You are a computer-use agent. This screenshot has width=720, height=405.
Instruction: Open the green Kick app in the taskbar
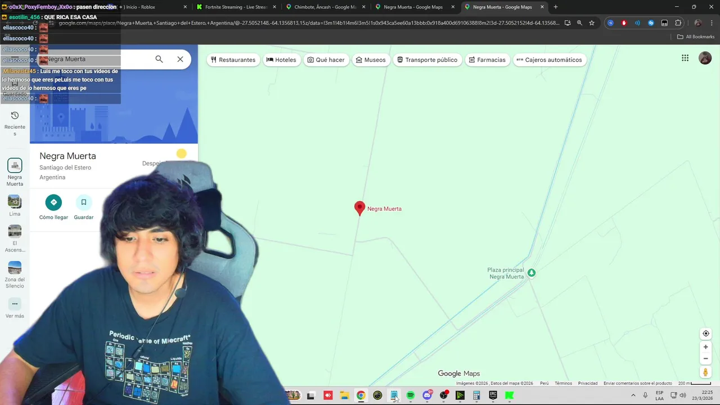click(x=509, y=395)
